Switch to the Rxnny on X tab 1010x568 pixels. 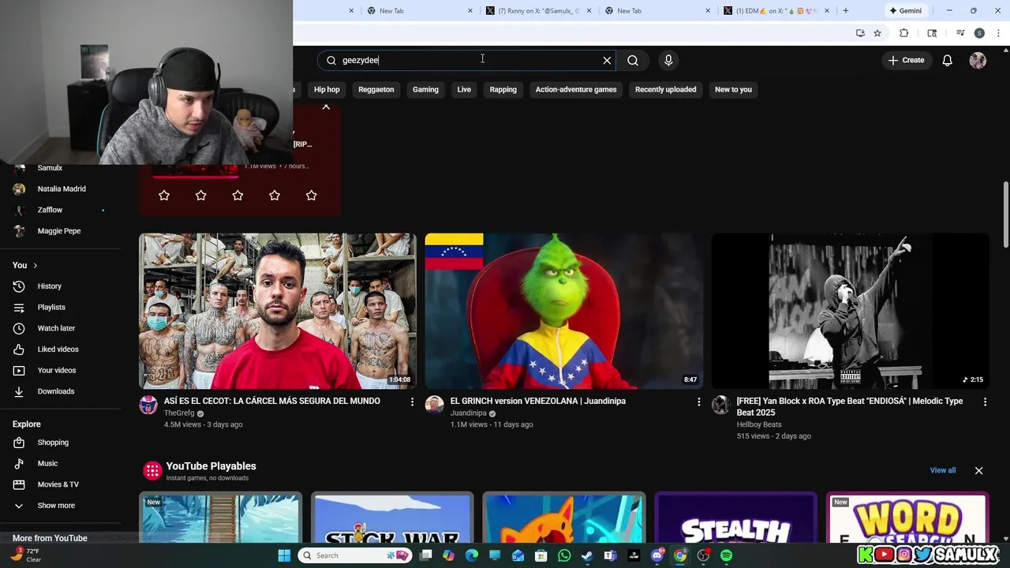[539, 11]
